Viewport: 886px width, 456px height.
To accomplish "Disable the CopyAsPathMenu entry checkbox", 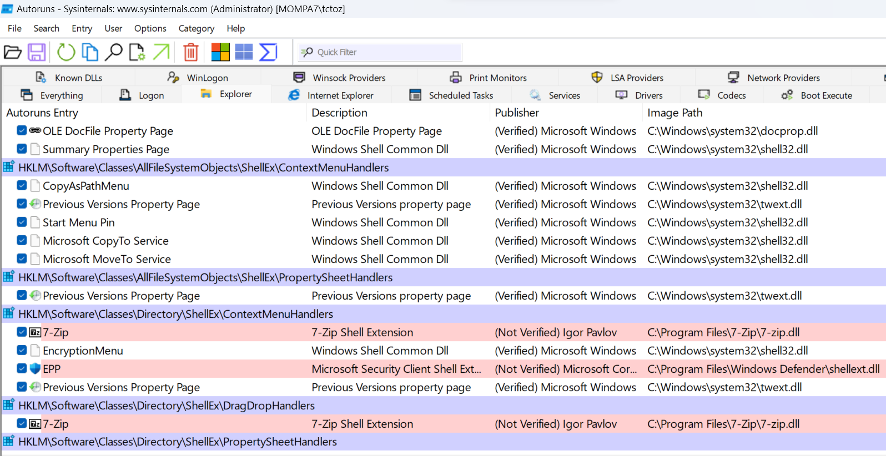I will coord(22,185).
